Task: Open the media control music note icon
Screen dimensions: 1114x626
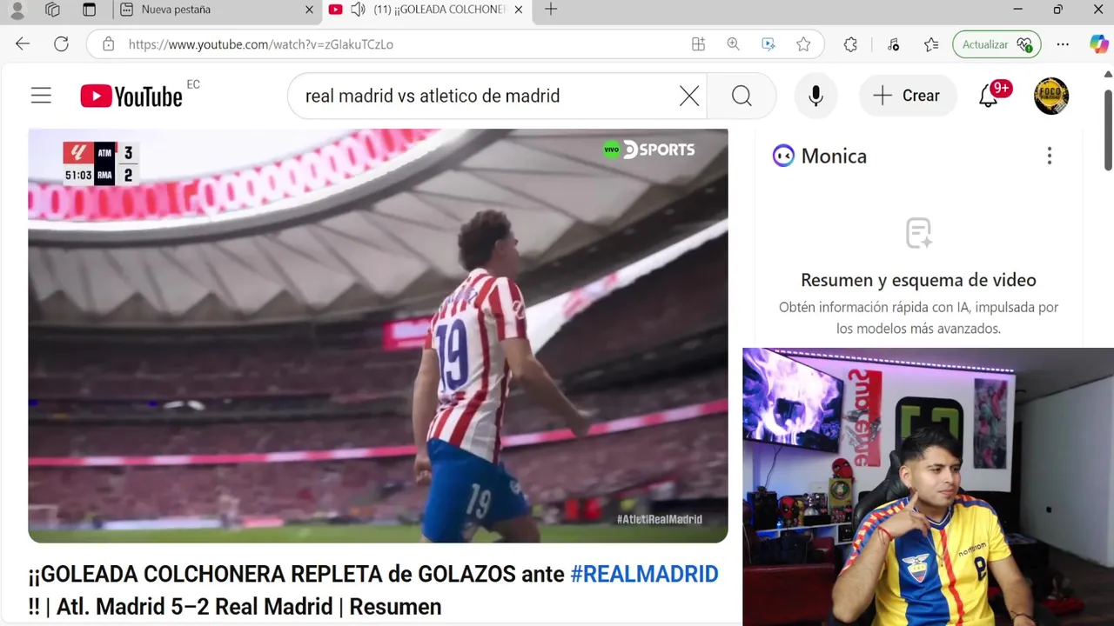Action: point(893,44)
